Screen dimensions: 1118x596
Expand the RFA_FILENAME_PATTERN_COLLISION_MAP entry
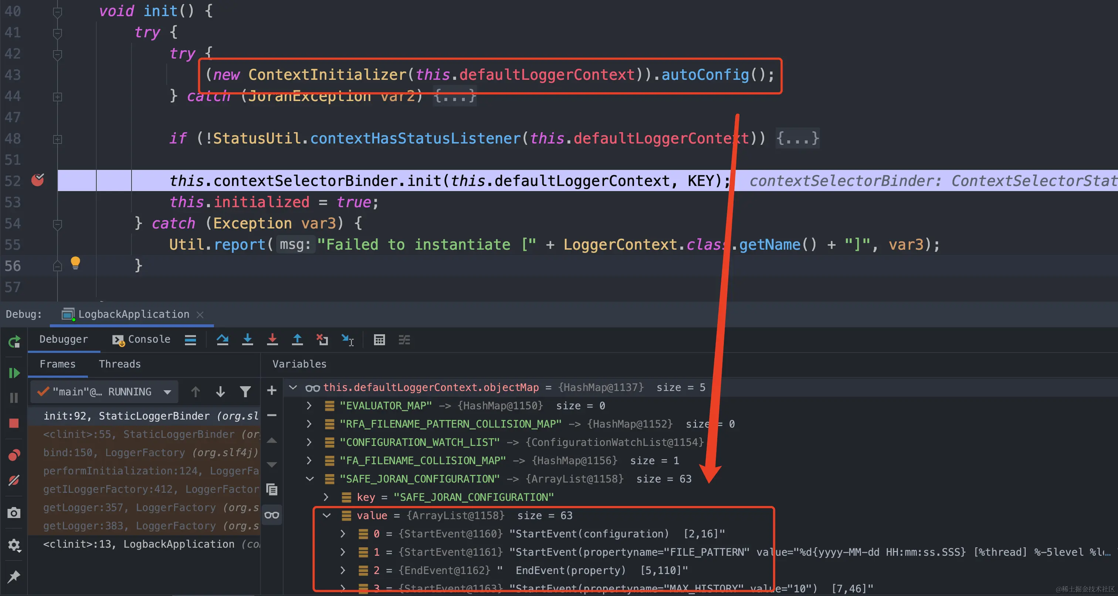pyautogui.click(x=309, y=424)
